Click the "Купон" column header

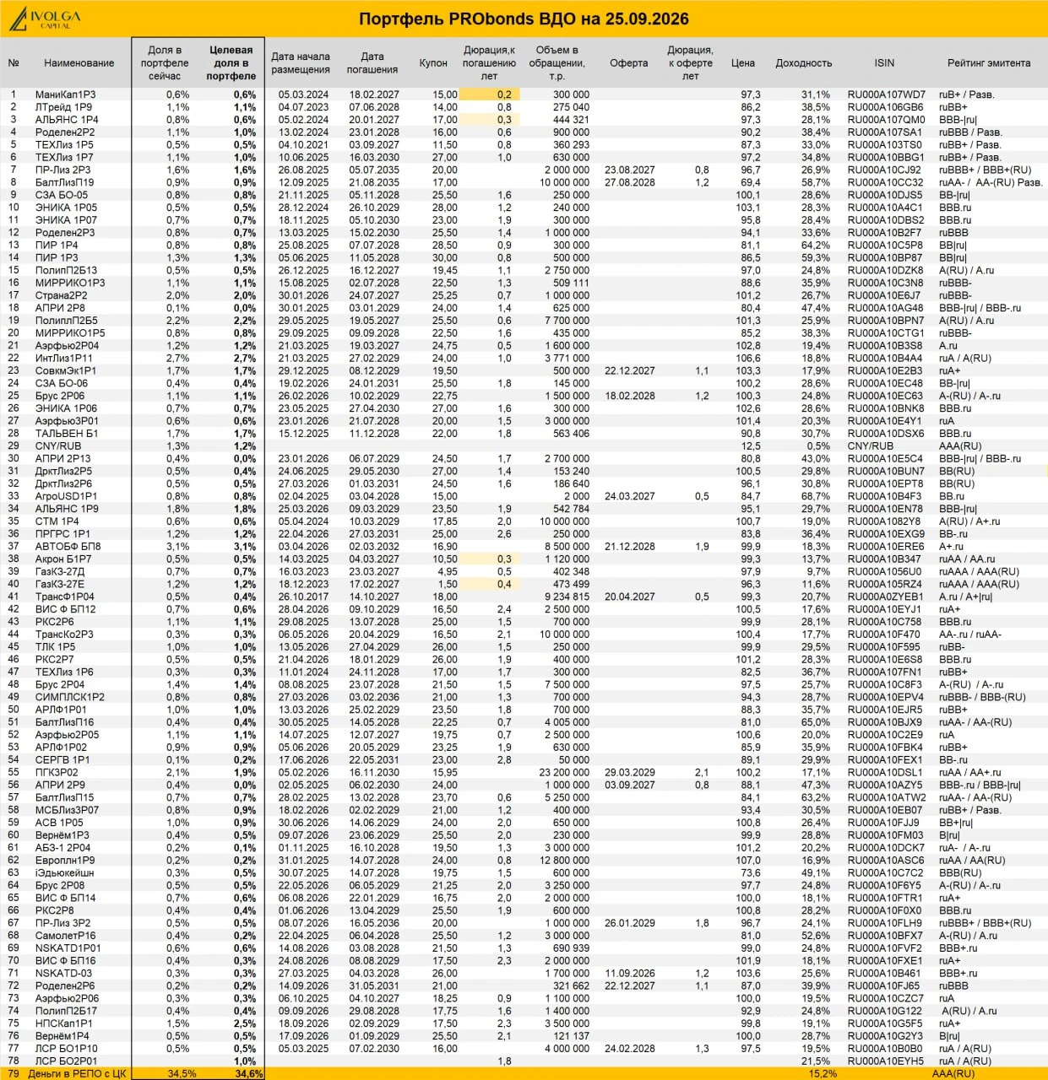[x=433, y=63]
